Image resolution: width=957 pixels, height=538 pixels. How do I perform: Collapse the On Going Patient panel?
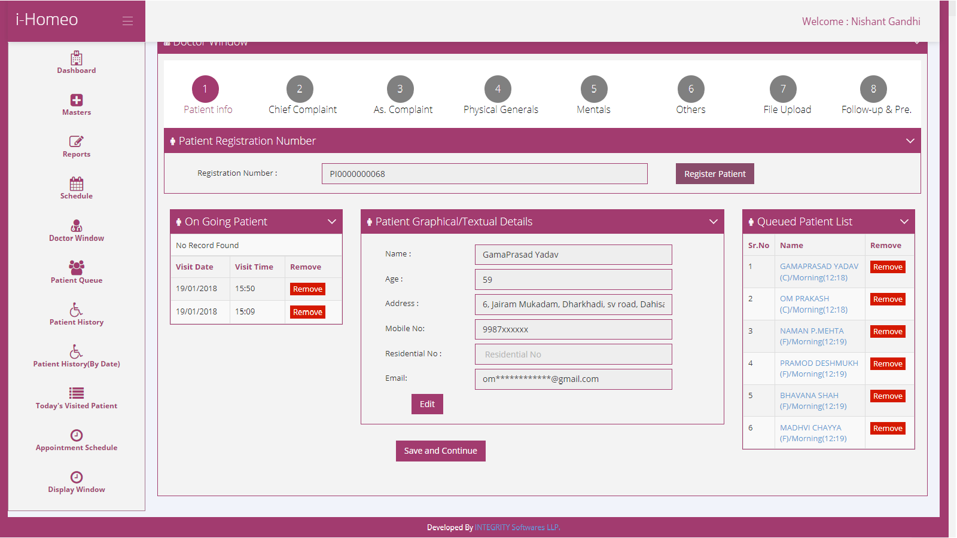coord(332,222)
